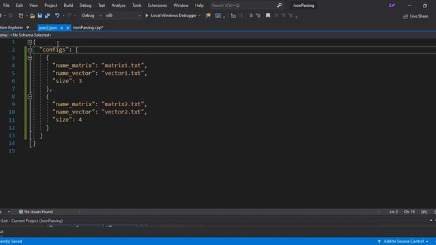
Task: Click the user account badge
Action: tap(392, 5)
